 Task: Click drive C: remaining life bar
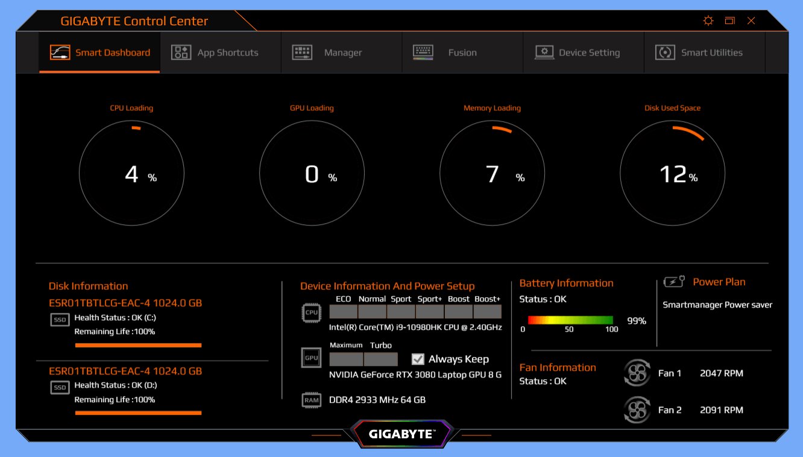click(138, 345)
